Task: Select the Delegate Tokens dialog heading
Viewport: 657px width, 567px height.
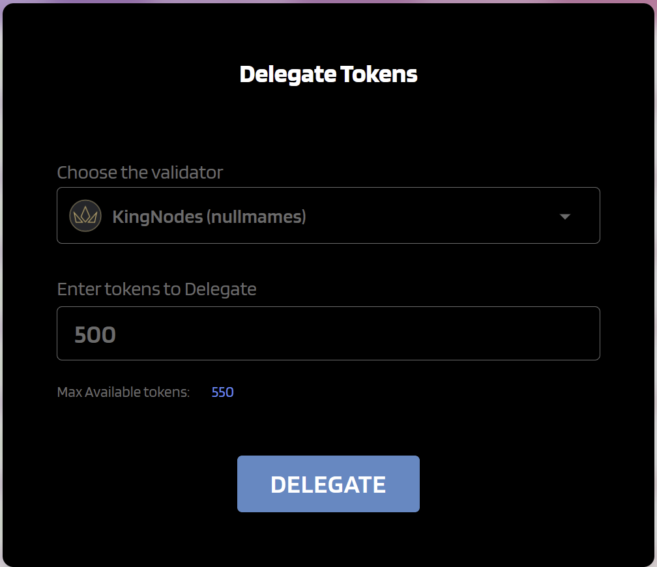Action: coord(328,74)
